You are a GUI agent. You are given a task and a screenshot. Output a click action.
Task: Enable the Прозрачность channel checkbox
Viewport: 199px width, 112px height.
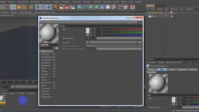(x=54, y=60)
